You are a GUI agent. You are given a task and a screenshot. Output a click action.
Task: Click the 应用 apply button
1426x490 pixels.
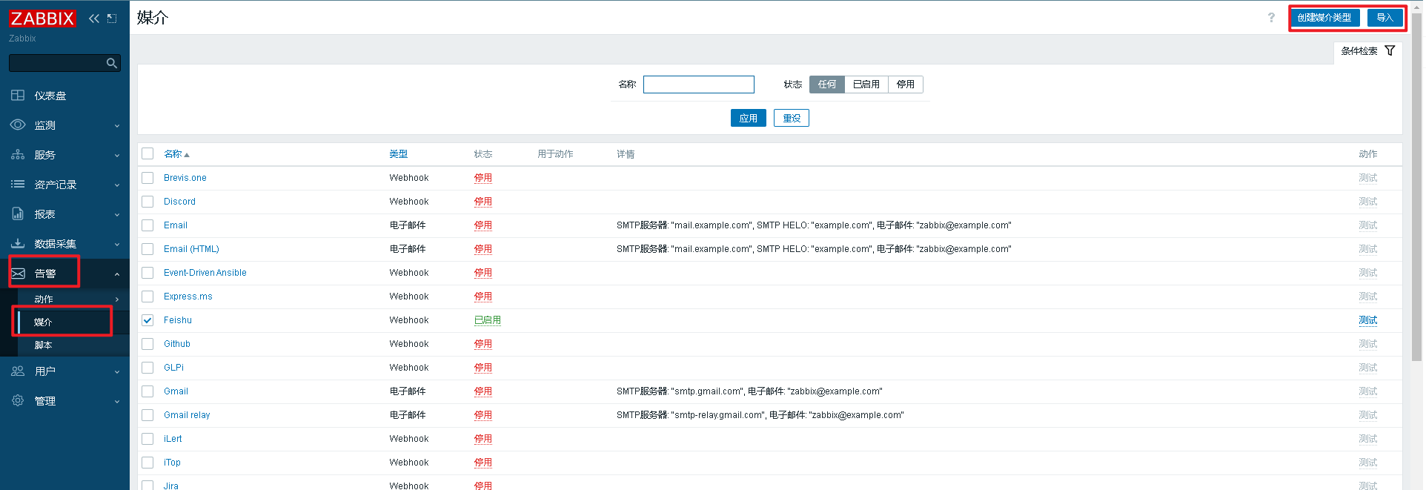coord(749,118)
